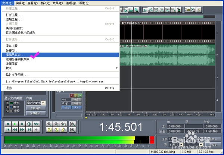The width and height of the screenshot is (224, 155).
Task: Click the 输出1 output button on track 4
Action: (x=77, y=99)
